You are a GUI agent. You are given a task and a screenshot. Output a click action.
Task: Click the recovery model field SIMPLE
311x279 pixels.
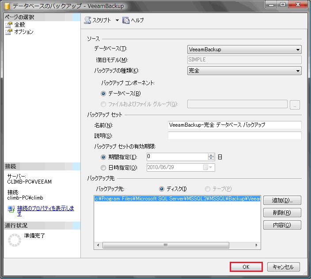[244, 60]
